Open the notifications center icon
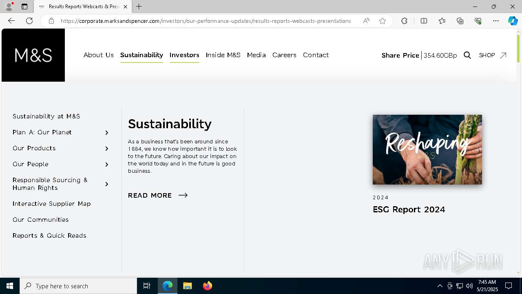Screen dimensions: 522x294 (509, 286)
